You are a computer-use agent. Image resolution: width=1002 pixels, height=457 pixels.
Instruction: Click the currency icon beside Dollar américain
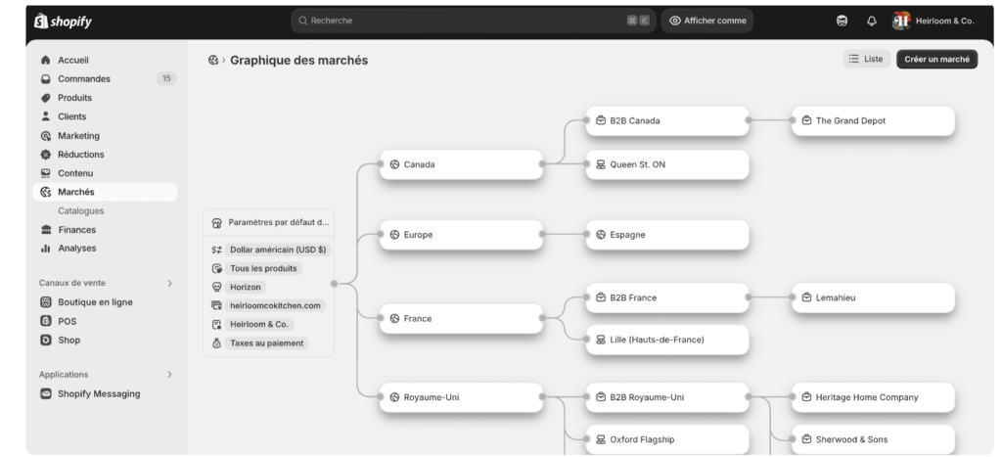point(216,250)
